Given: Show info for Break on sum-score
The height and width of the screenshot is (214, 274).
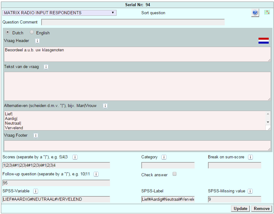Looking at the screenshot, I should pos(250,157).
